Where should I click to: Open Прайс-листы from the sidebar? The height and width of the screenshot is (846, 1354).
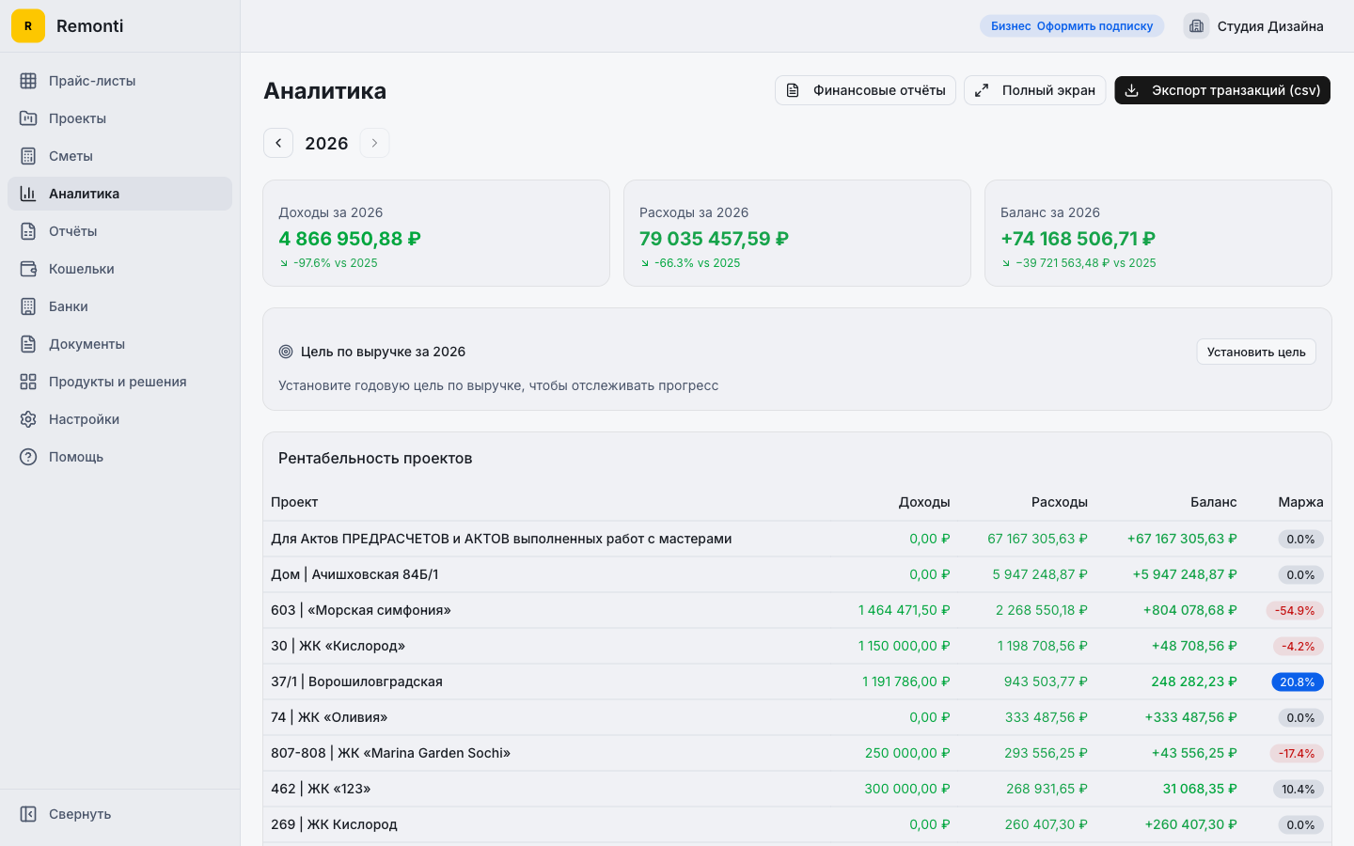tap(91, 81)
